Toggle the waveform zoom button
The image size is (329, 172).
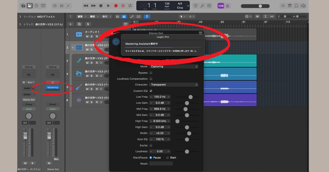point(257,16)
